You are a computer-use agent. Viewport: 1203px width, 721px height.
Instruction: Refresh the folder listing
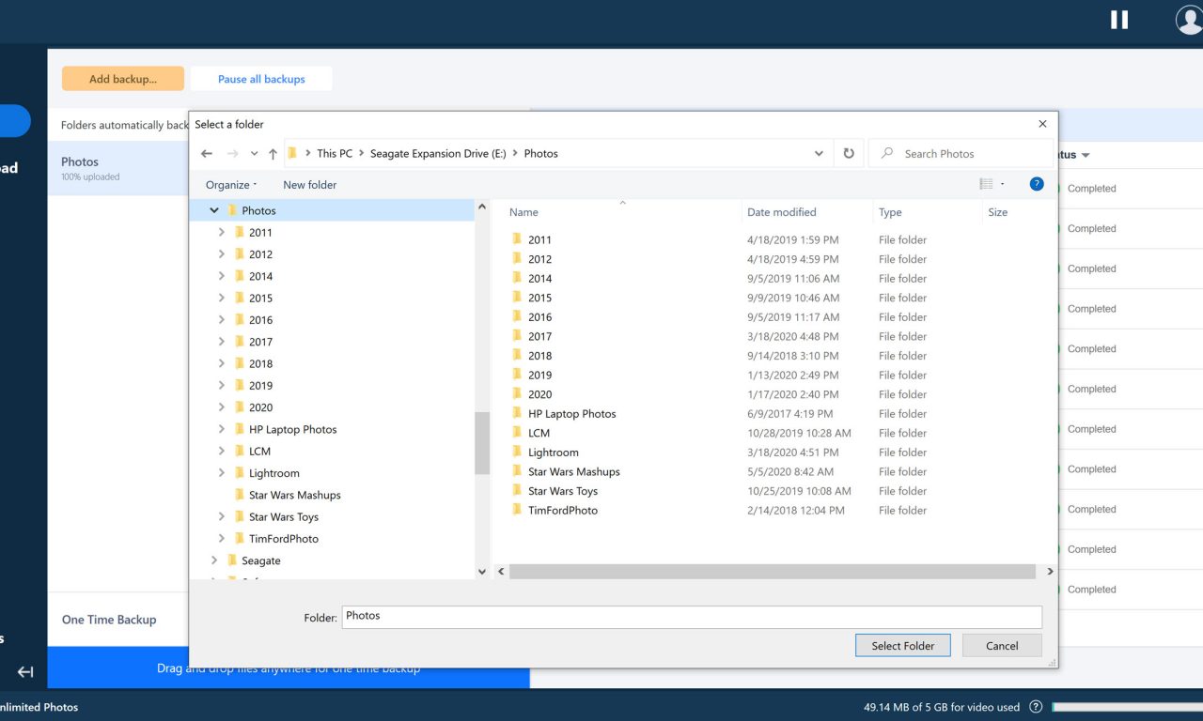point(849,154)
